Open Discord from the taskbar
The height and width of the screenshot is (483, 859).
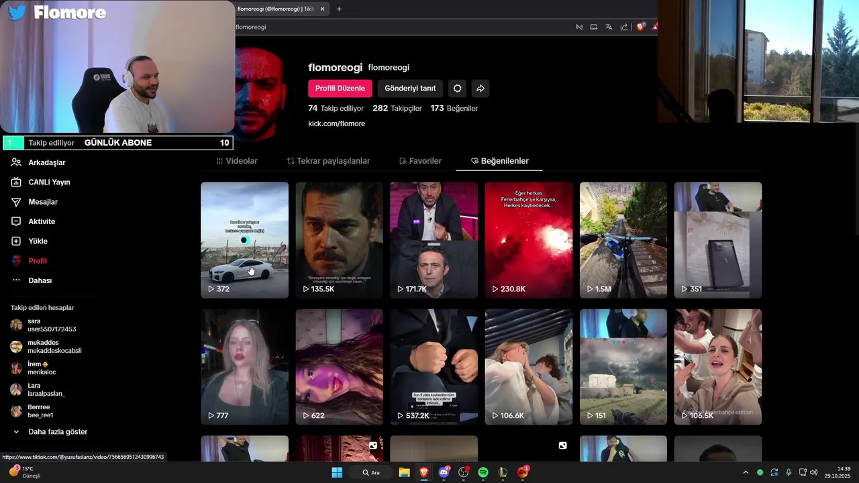[444, 472]
